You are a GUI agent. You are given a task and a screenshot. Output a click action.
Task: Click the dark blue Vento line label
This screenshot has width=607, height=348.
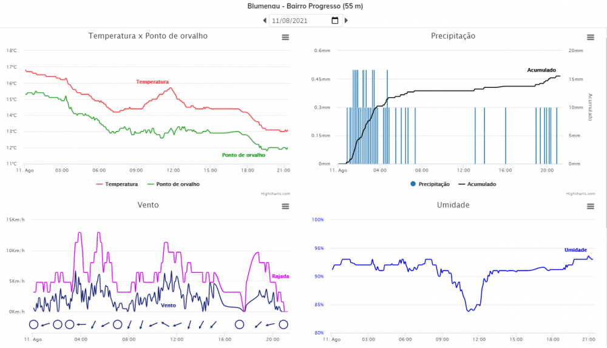pyautogui.click(x=168, y=305)
